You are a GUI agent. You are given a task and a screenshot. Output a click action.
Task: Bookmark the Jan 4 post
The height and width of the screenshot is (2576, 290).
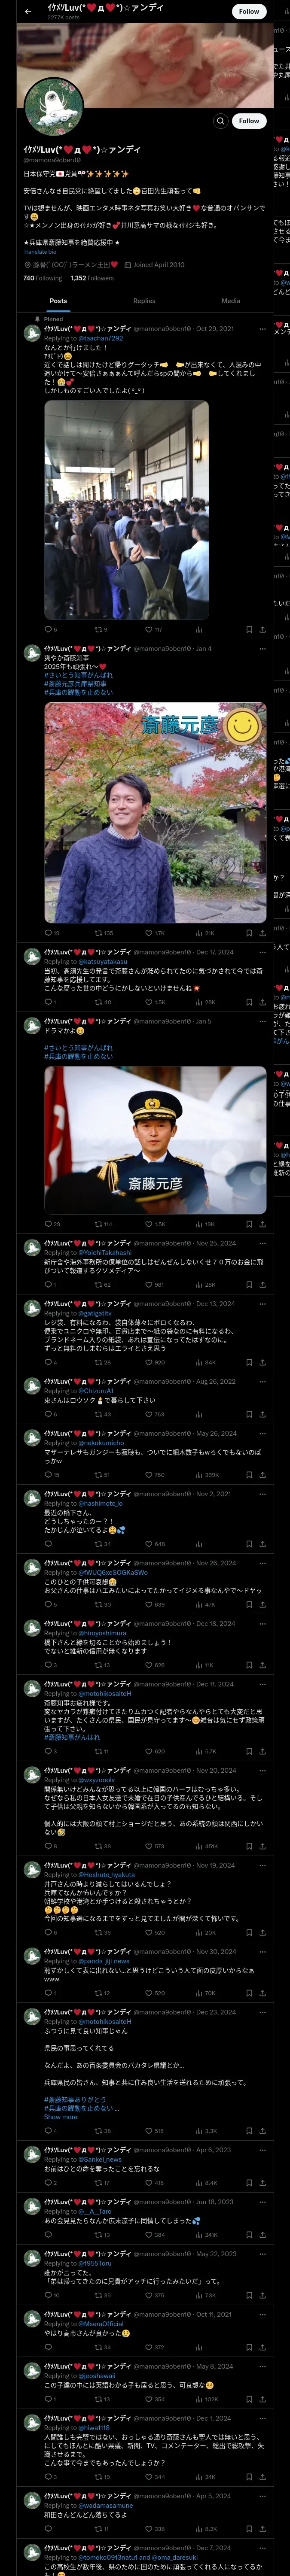pos(249,933)
